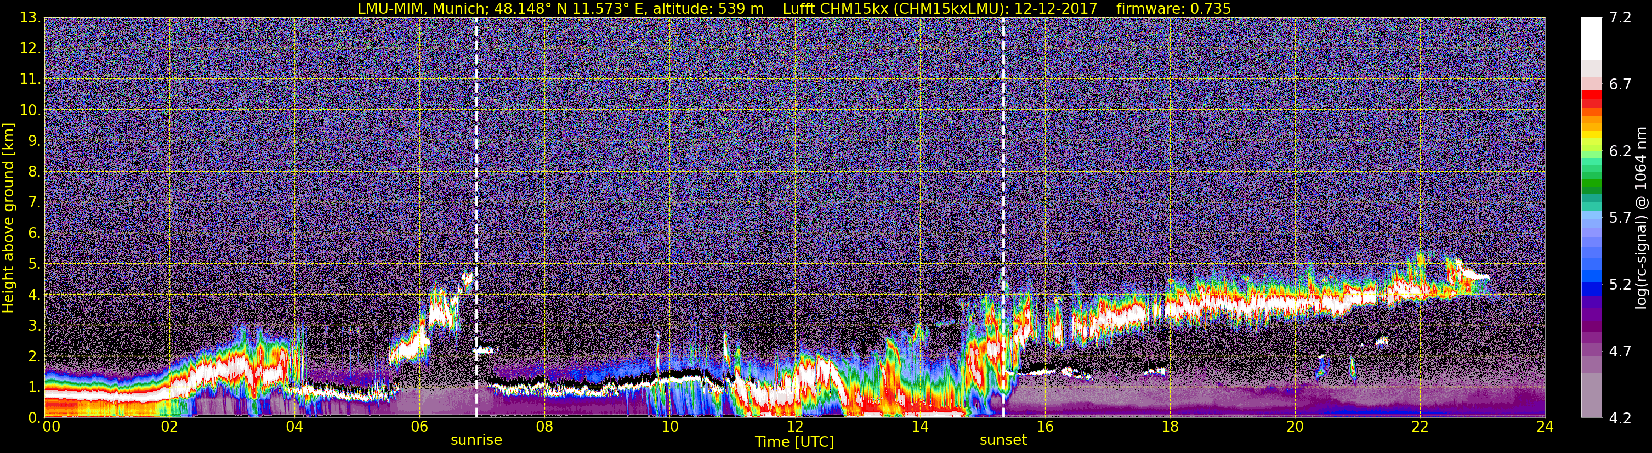Click the height axis tick label 2
Screen dimensions: 1652x453
[35, 357]
